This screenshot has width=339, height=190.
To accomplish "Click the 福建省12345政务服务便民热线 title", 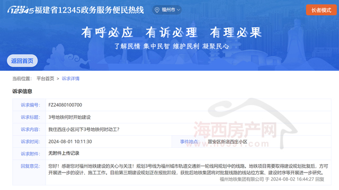I will click(89, 10).
